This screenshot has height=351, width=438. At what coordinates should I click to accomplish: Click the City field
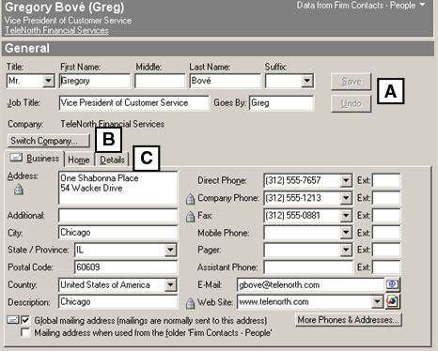tap(118, 233)
